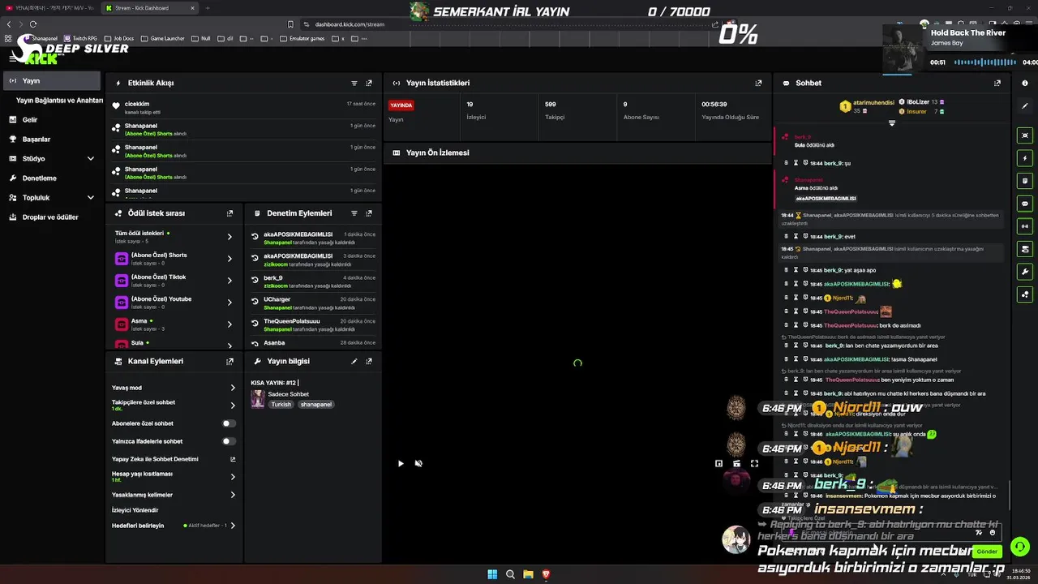Open Droplar ve ödüller sidebar item
Screen dimensions: 1038x584
[x=52, y=217]
